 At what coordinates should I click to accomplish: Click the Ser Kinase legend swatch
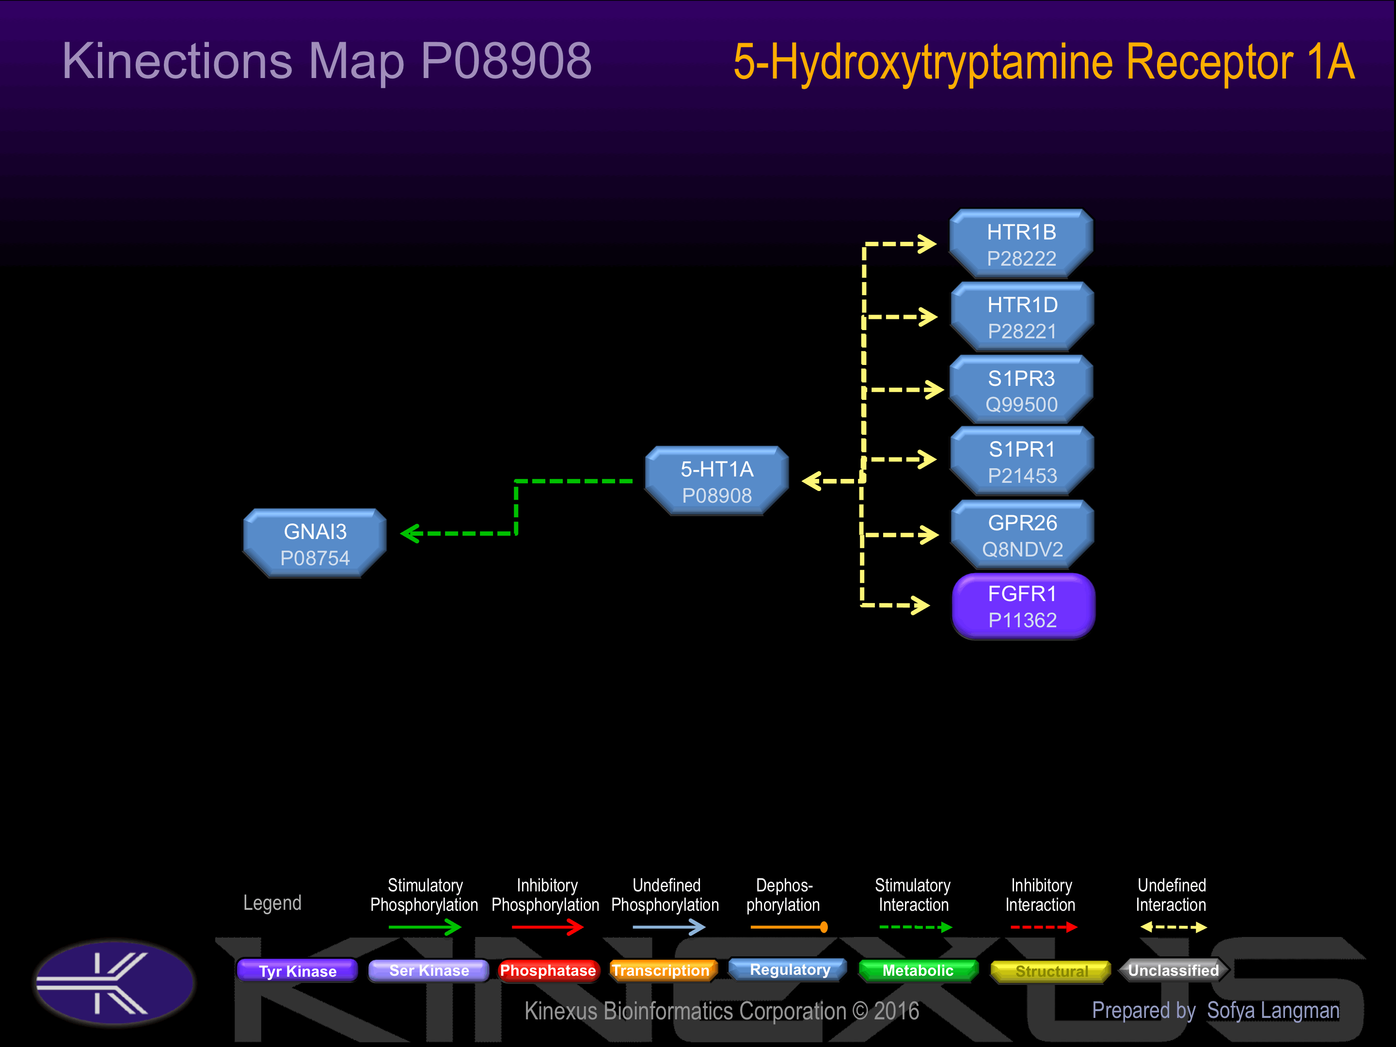[x=428, y=970]
